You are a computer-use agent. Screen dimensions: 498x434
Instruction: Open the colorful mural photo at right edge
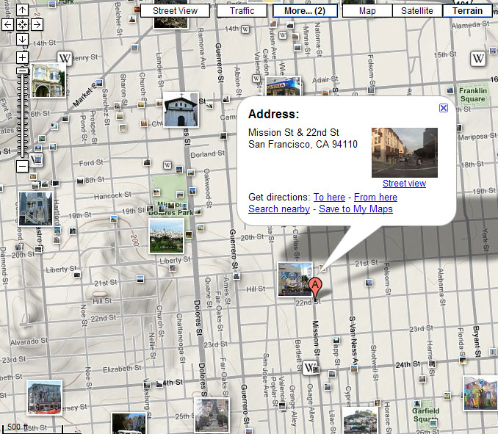point(480,393)
